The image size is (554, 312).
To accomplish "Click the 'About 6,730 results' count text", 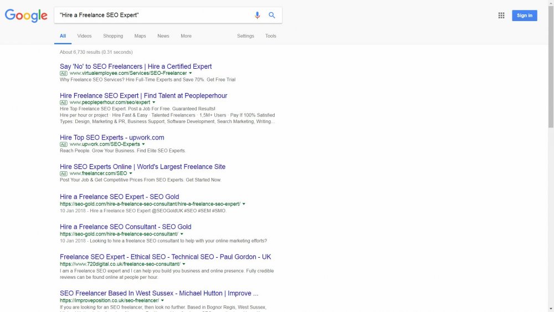I will coord(96,52).
